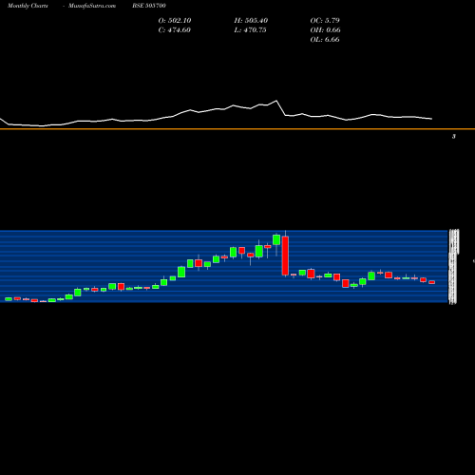Click the tallest red candlestick in chart
Screen dimensions: 475x475
285,256
